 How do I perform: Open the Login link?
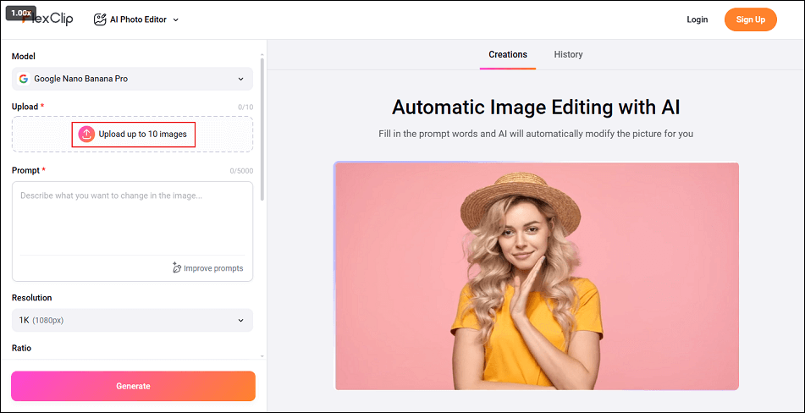(x=697, y=19)
